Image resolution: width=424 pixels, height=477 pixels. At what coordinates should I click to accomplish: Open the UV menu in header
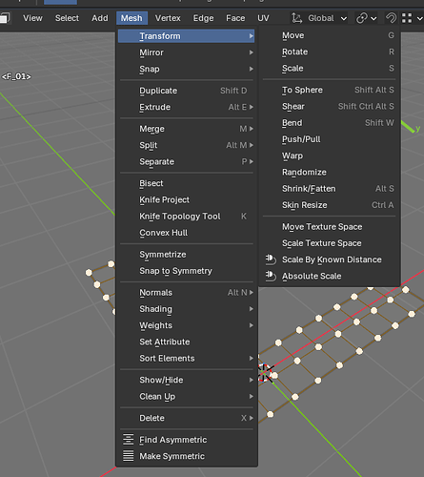tap(263, 18)
